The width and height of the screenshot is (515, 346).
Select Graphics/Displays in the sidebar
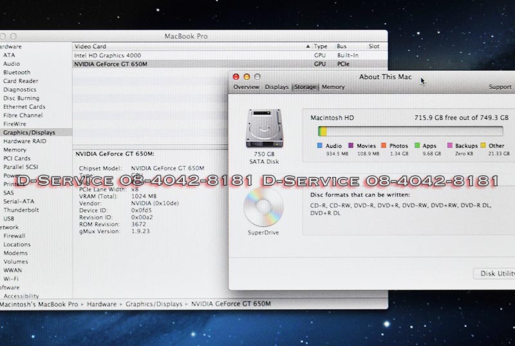pyautogui.click(x=29, y=133)
